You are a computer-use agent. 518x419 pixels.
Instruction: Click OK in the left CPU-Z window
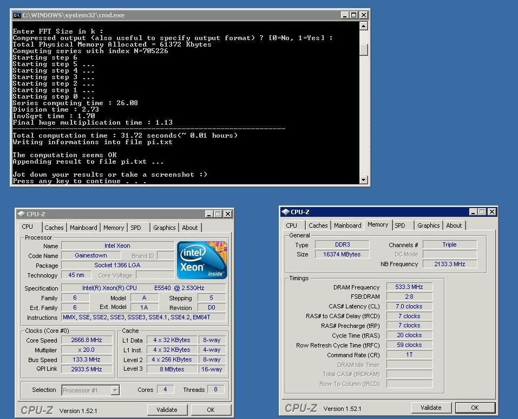tap(211, 410)
